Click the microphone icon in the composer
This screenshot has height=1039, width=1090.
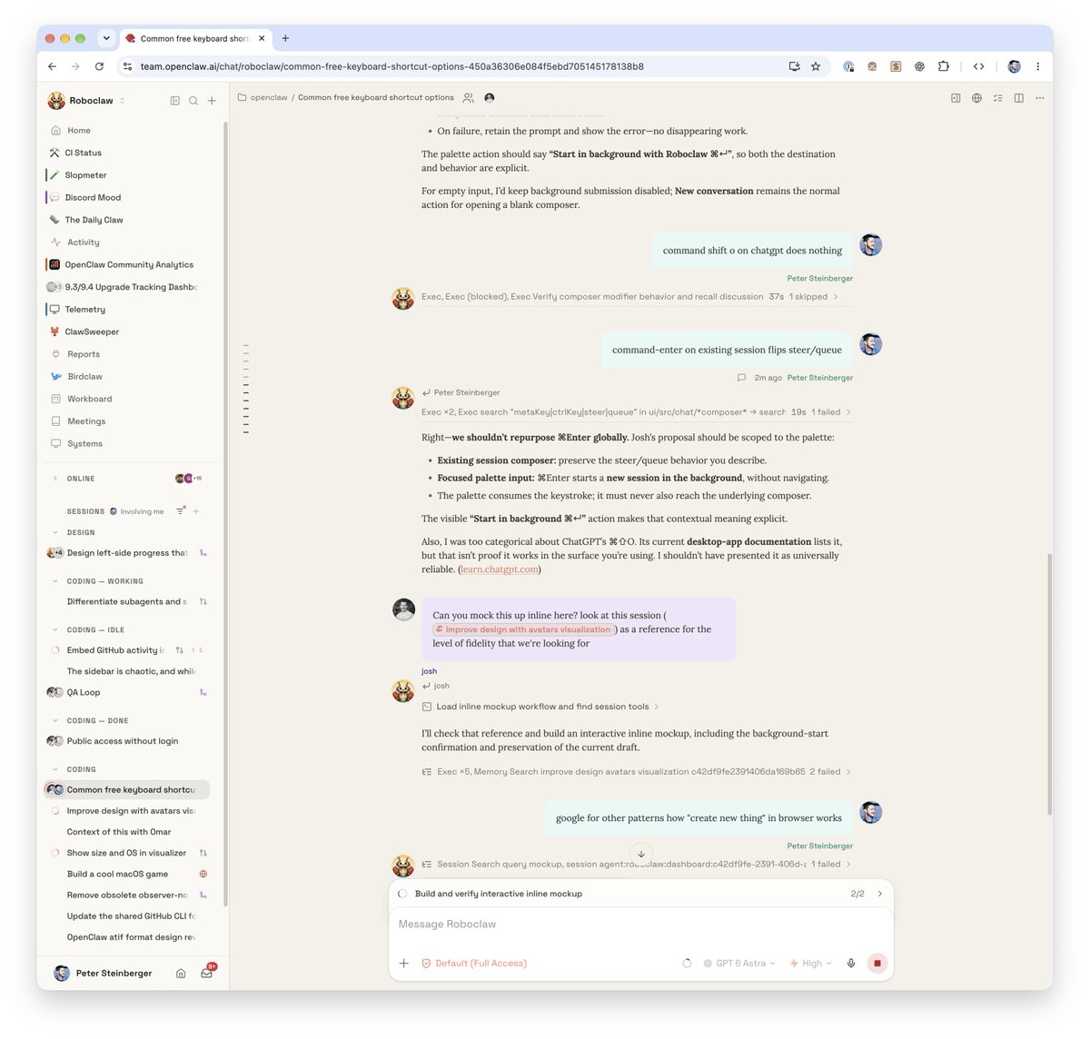click(x=851, y=963)
